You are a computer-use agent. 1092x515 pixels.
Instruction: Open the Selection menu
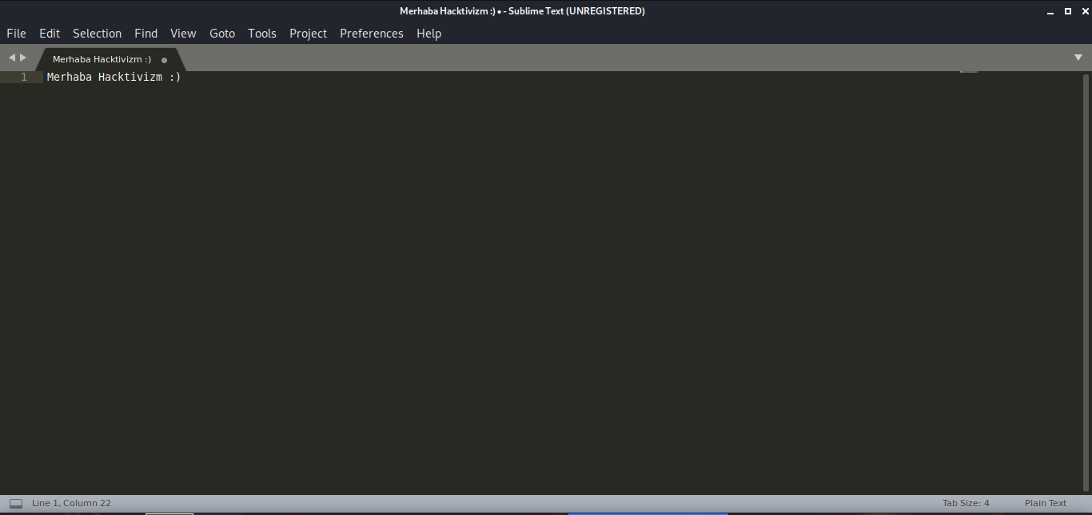(x=97, y=34)
